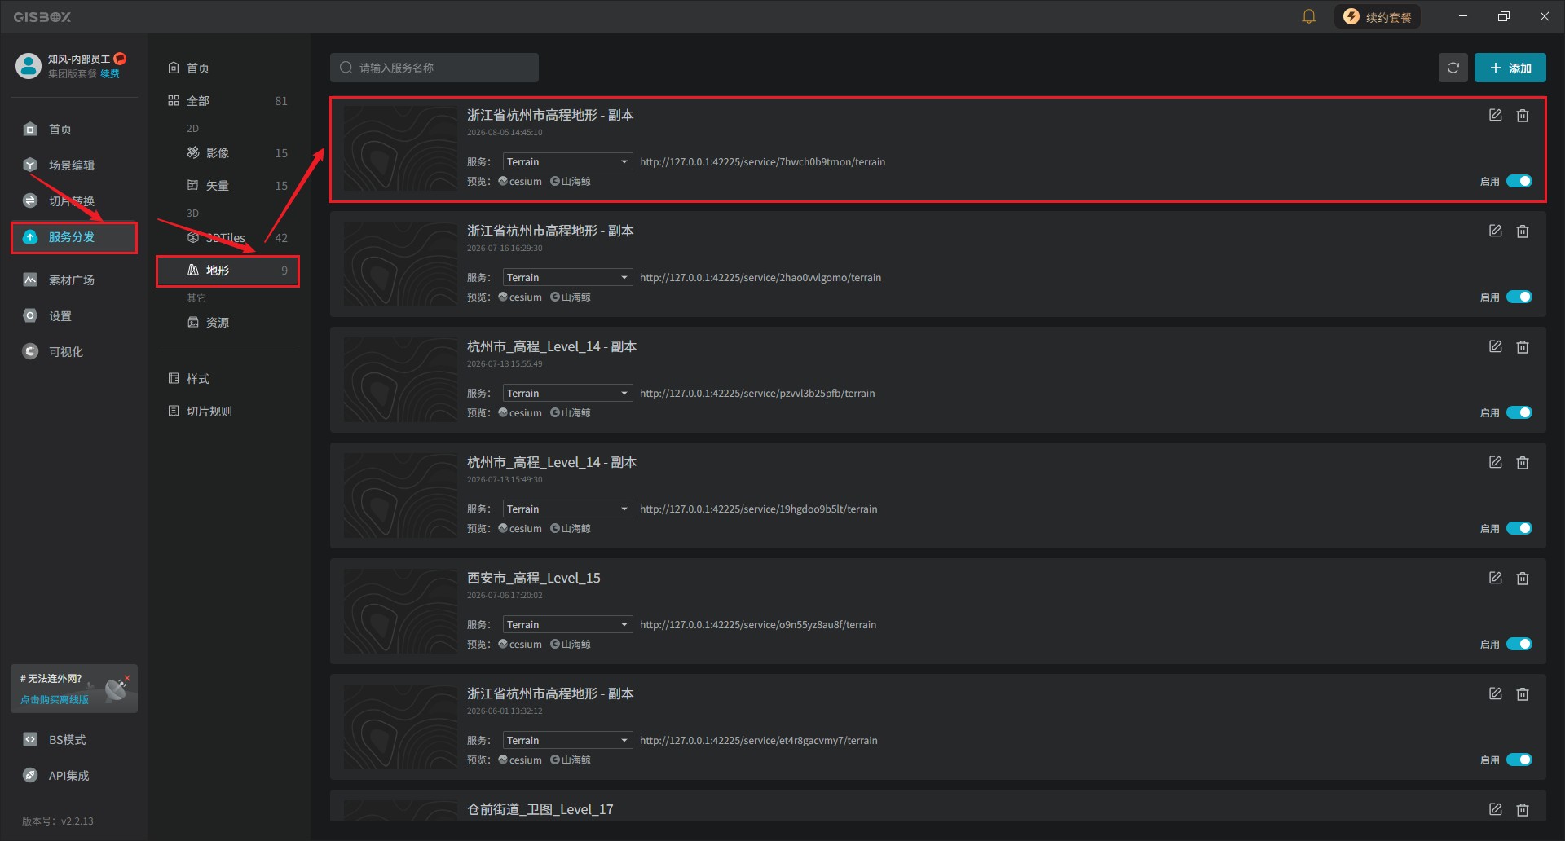Delete the 杭州市_高程_Level_14 service created at 15:49:30
The image size is (1565, 841).
tap(1522, 463)
